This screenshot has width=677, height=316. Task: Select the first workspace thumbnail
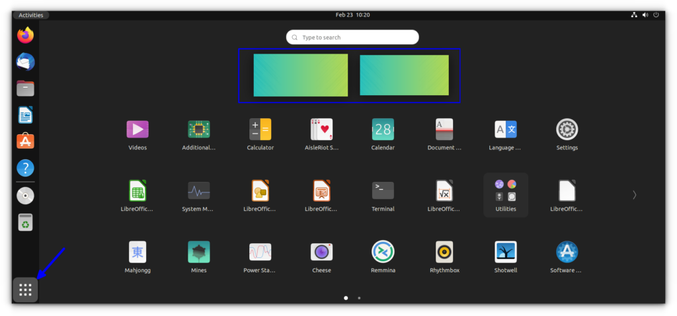point(301,75)
